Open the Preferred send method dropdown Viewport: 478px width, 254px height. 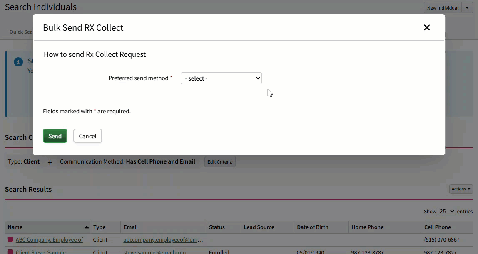click(221, 78)
